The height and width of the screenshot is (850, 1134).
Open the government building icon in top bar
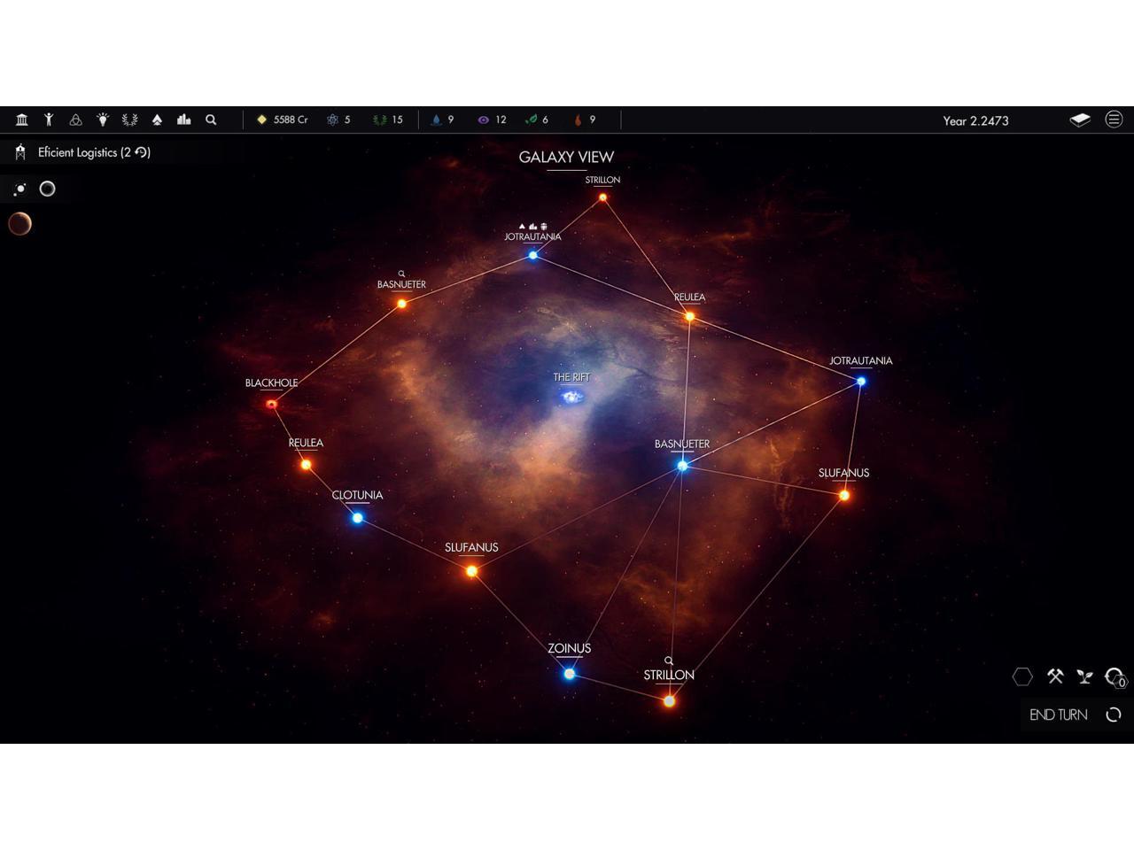click(22, 120)
